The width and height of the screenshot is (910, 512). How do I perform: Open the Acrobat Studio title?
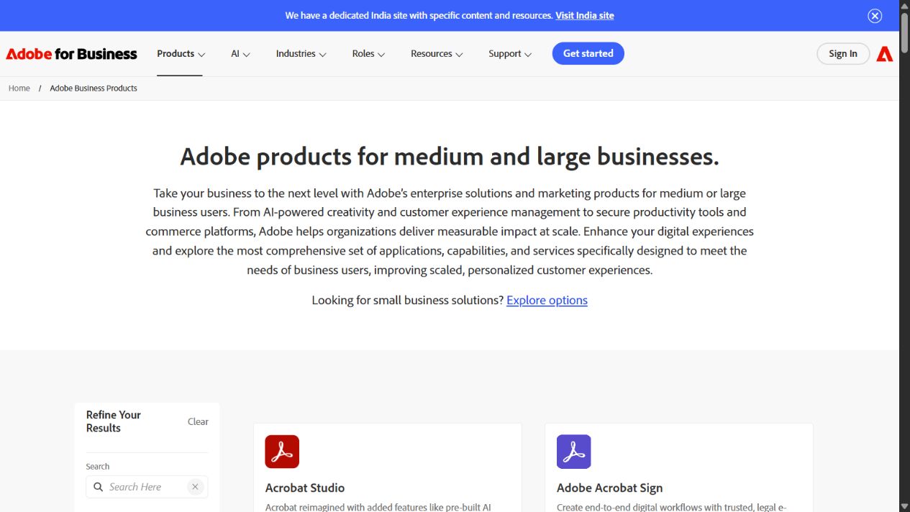[305, 488]
